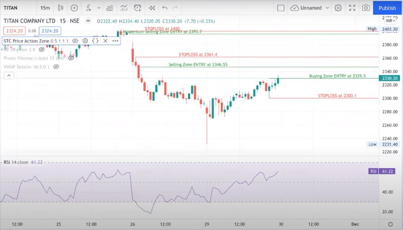The width and height of the screenshot is (403, 230).
Task: Hide STC Price Action Zone indicator
Action: pos(75,41)
